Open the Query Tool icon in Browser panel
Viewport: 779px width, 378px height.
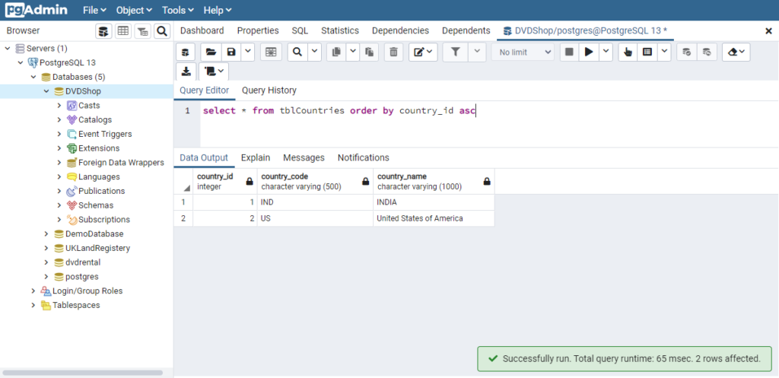coord(103,31)
